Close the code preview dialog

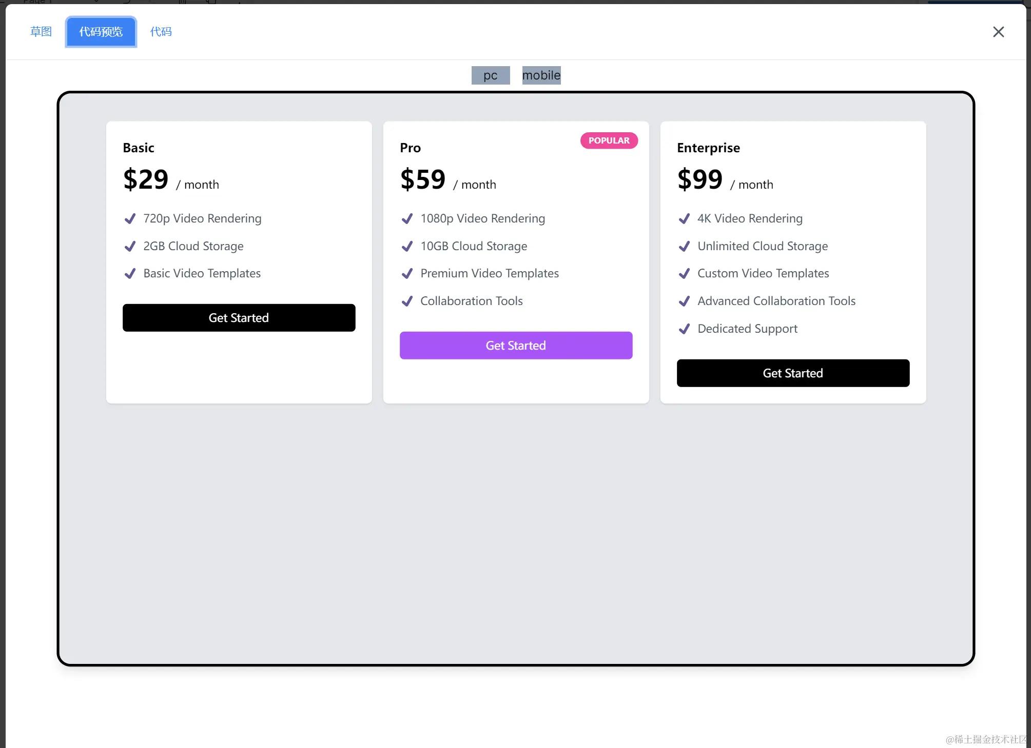click(x=998, y=32)
